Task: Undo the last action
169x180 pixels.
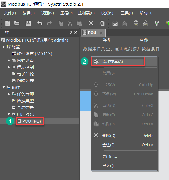Action: pos(40,23)
